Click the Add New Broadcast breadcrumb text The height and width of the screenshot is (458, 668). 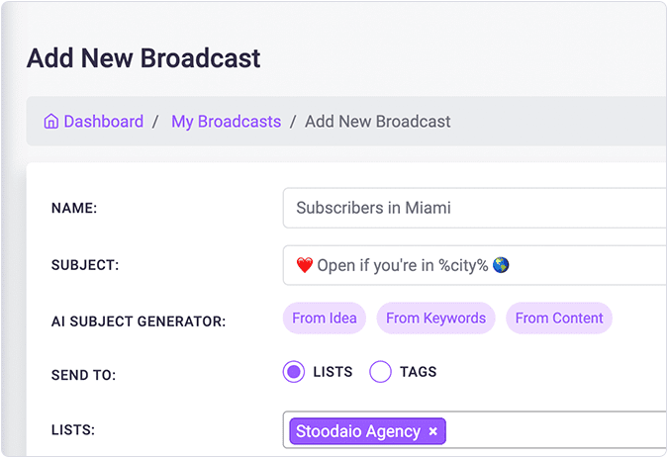pyautogui.click(x=377, y=122)
